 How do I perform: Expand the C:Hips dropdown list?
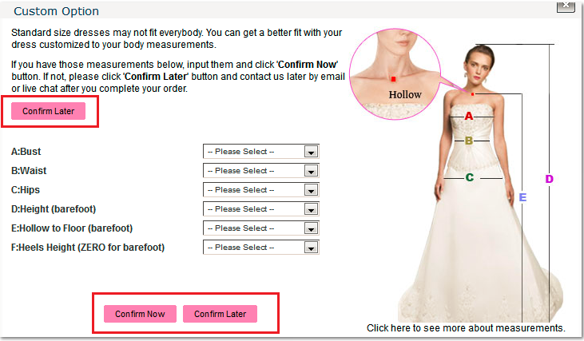[x=260, y=190]
